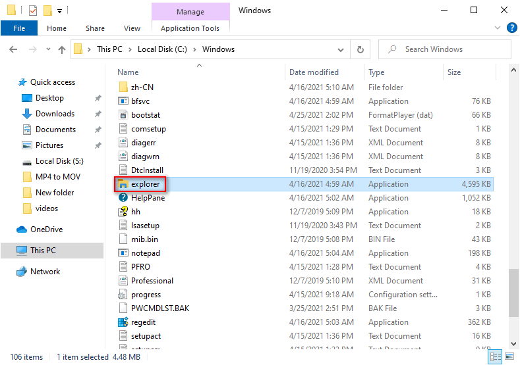Expand the address bar history dropdown
This screenshot has width=520, height=365.
[x=341, y=49]
